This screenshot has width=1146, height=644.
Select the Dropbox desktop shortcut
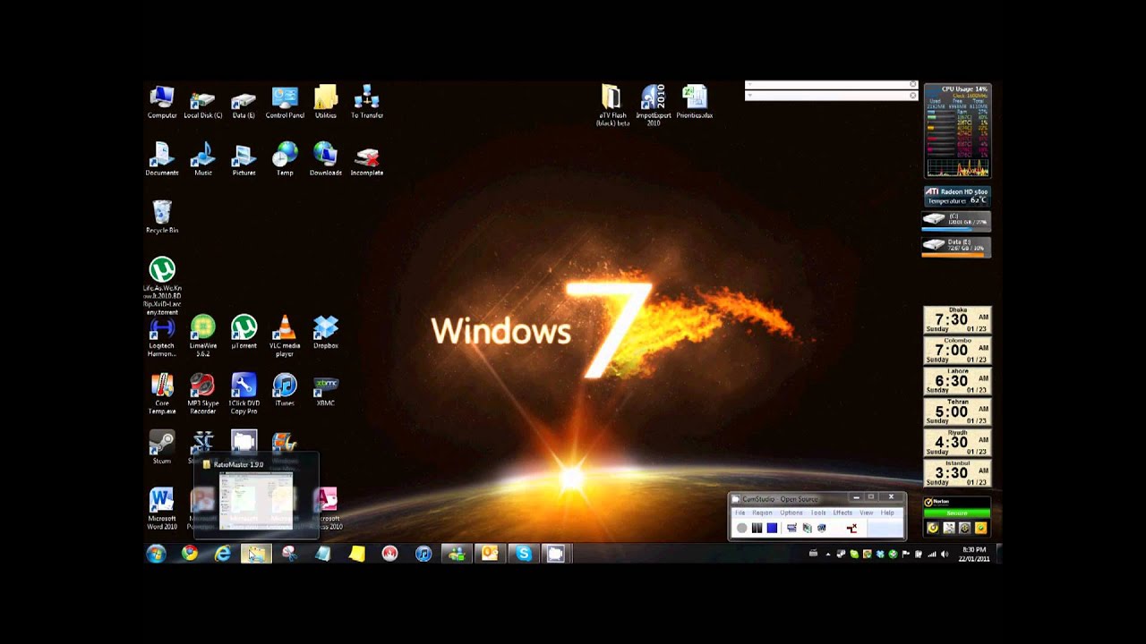coord(326,333)
